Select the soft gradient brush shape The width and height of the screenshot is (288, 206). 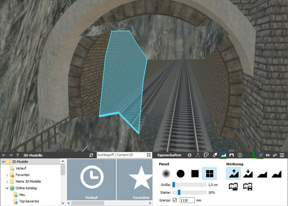point(166,173)
